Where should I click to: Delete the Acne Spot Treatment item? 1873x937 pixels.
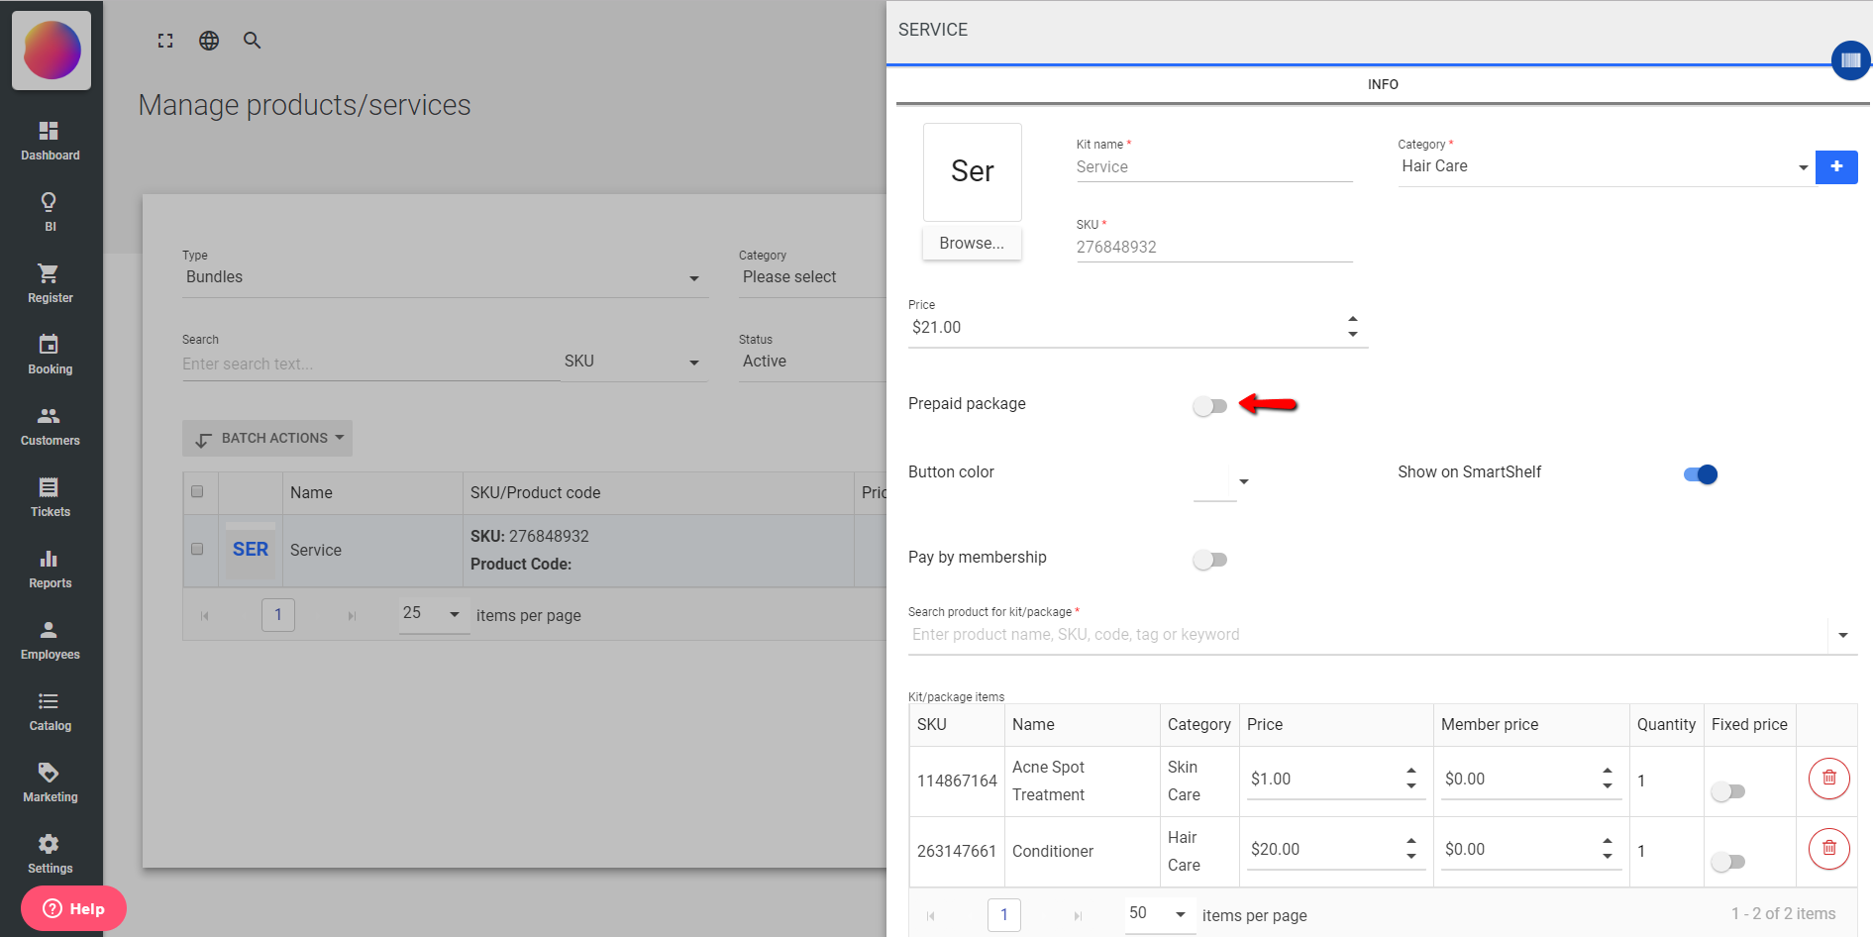(1828, 779)
